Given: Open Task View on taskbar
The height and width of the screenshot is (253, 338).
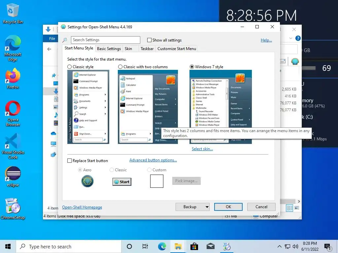Looking at the screenshot, I should [145, 246].
